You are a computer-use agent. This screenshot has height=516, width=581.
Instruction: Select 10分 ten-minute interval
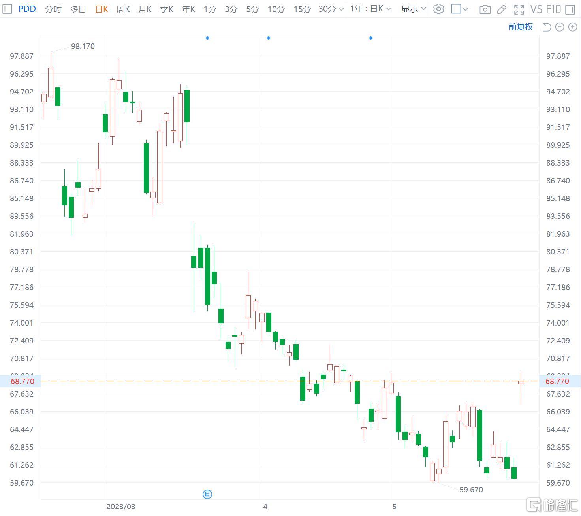(x=276, y=9)
